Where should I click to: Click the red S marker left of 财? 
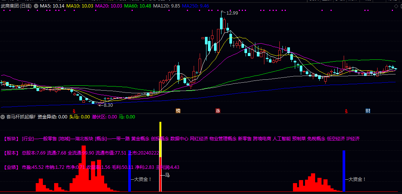tap(346, 111)
